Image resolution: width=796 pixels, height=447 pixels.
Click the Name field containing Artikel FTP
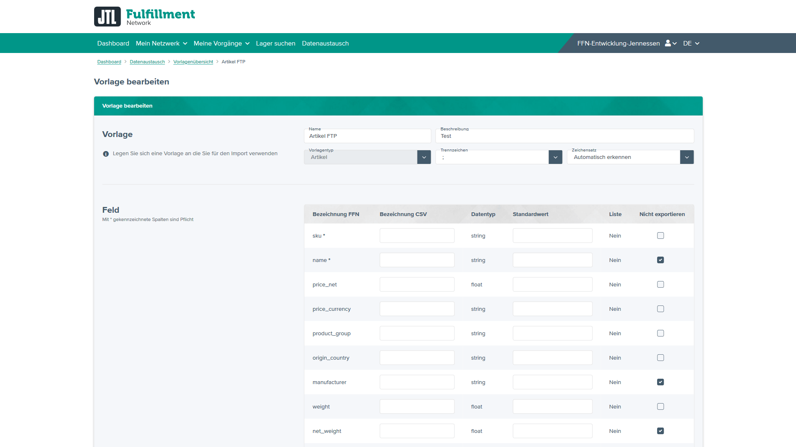(x=367, y=136)
